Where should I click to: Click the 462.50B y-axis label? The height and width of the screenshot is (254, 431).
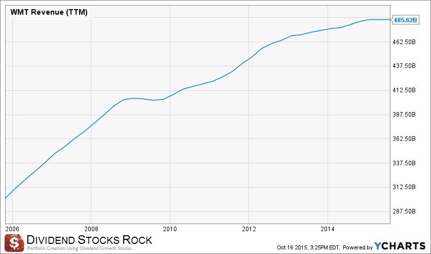[405, 42]
